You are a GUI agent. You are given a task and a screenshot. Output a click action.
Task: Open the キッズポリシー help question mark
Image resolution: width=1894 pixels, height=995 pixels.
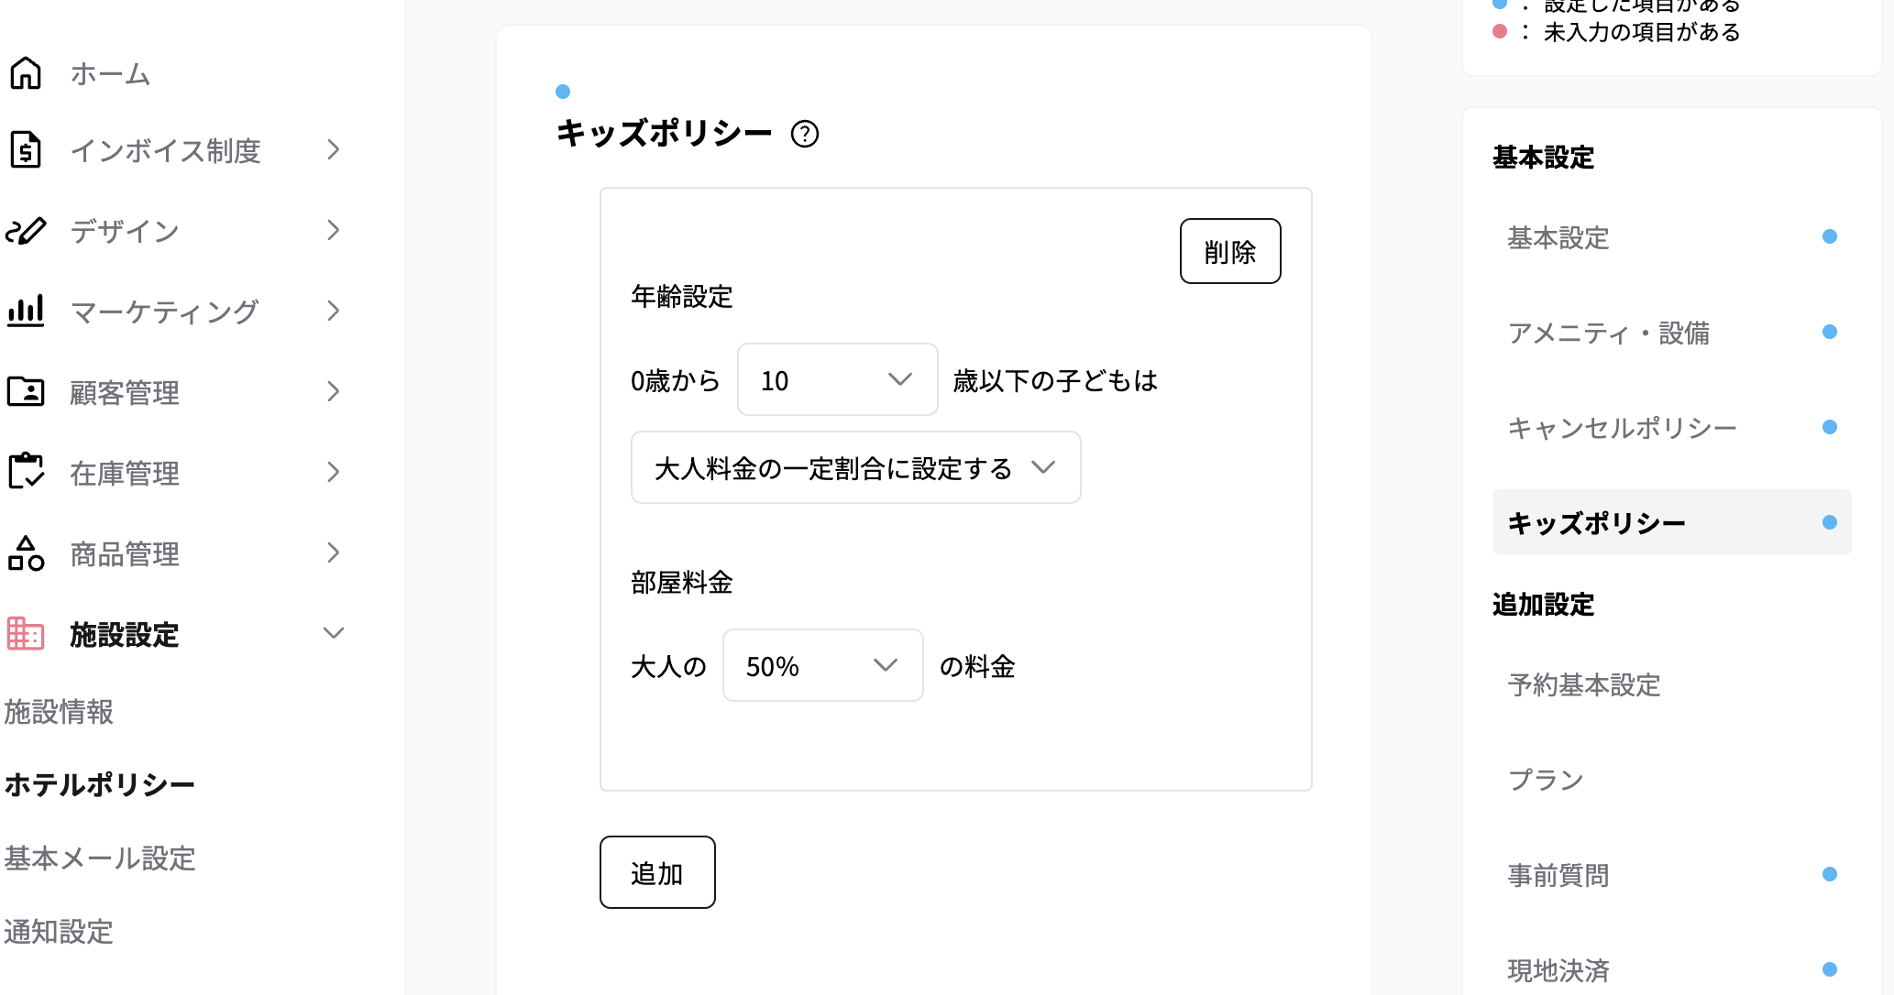[805, 135]
